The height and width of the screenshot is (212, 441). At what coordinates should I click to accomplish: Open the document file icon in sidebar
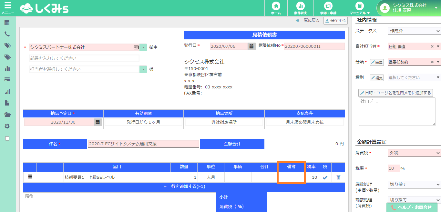(x=7, y=103)
